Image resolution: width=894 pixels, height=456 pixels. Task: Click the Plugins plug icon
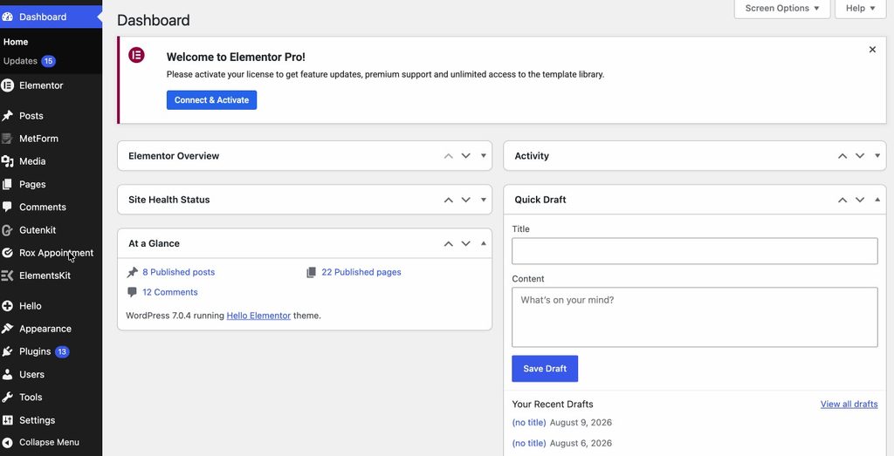[x=7, y=351]
